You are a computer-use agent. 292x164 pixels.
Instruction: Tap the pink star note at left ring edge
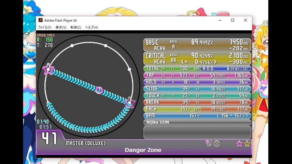click(48, 69)
